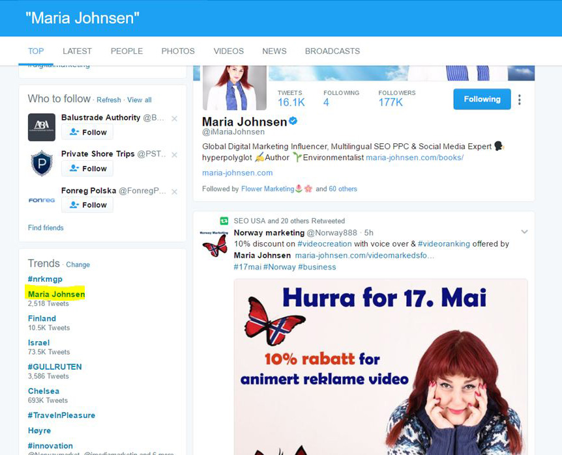The height and width of the screenshot is (455, 562).
Task: Switch to the NEWS tab
Action: click(x=274, y=51)
